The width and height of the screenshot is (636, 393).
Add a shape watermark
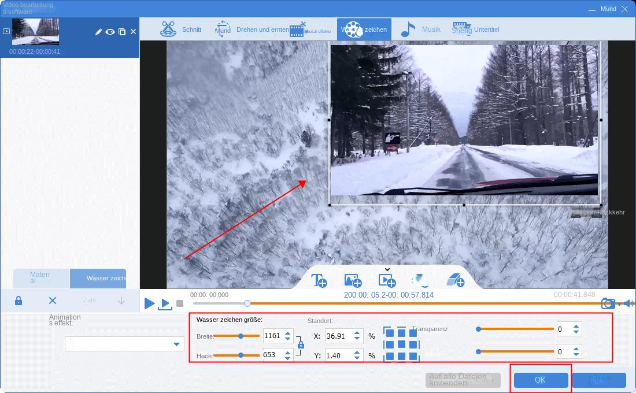point(420,280)
